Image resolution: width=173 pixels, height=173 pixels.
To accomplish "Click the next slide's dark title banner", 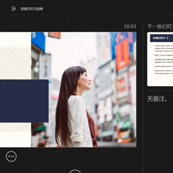I will pos(161,38).
